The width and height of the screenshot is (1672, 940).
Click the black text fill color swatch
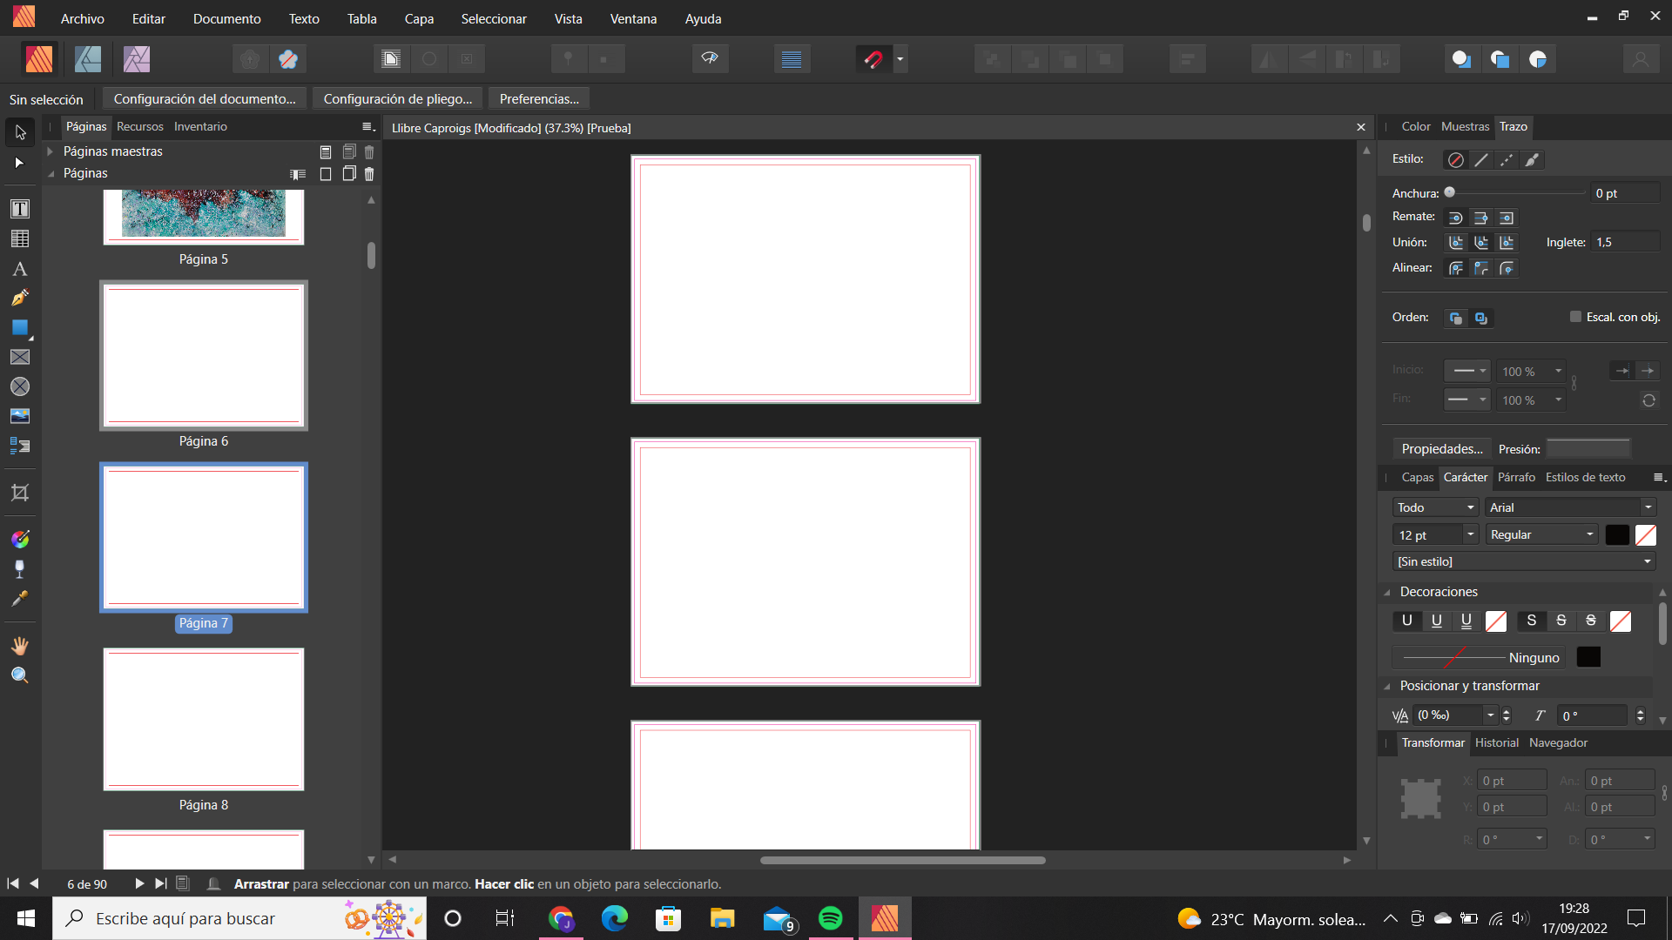pyautogui.click(x=1617, y=535)
